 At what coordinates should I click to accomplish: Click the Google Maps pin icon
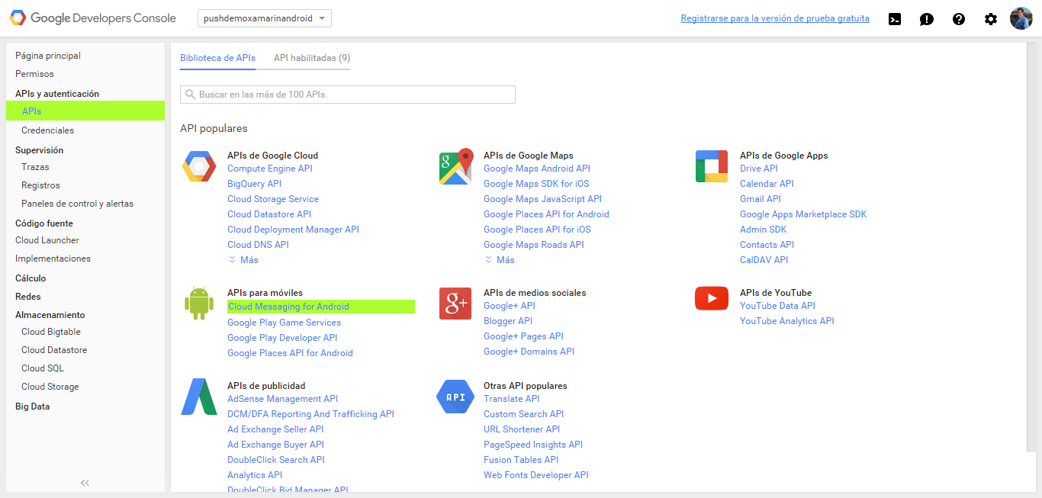pos(456,166)
